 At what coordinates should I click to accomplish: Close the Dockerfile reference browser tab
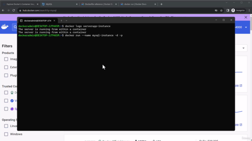(x=116, y=4)
